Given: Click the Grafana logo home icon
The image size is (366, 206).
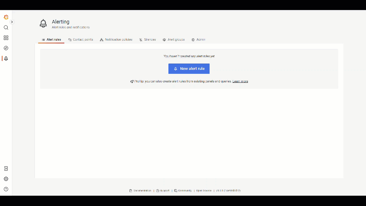Looking at the screenshot, I should click(6, 17).
